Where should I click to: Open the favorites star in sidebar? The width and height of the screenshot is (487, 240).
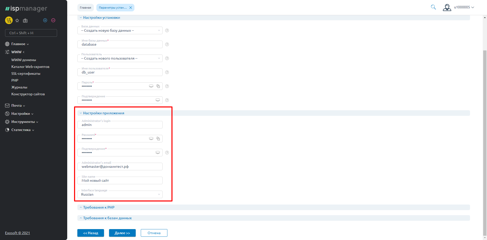17,21
